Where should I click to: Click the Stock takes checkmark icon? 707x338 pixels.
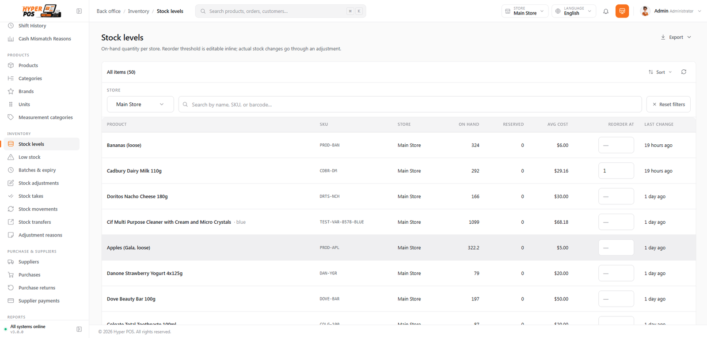(x=11, y=196)
